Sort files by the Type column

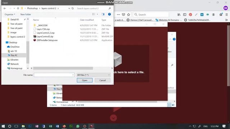tap(104, 20)
